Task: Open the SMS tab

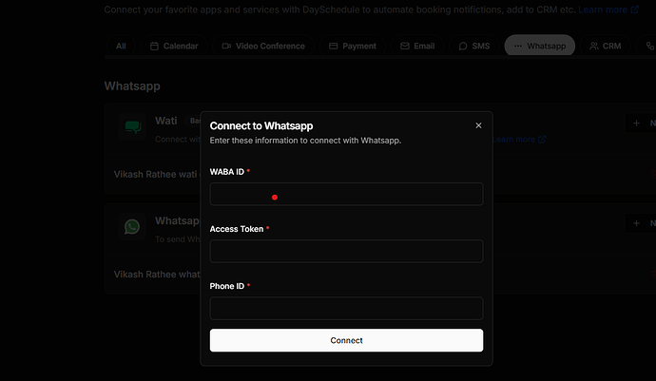Action: pos(474,46)
